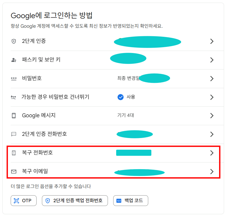Click the passkey person-key icon
227x215 pixels.
pos(14,60)
